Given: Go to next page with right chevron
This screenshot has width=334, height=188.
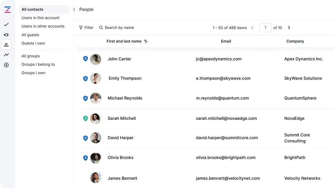Looking at the screenshot, I should point(289,27).
